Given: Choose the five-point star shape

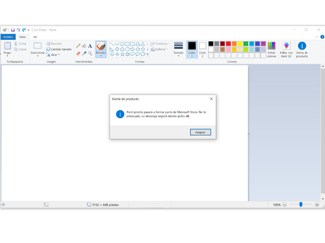Looking at the screenshot, I should [x=123, y=54].
